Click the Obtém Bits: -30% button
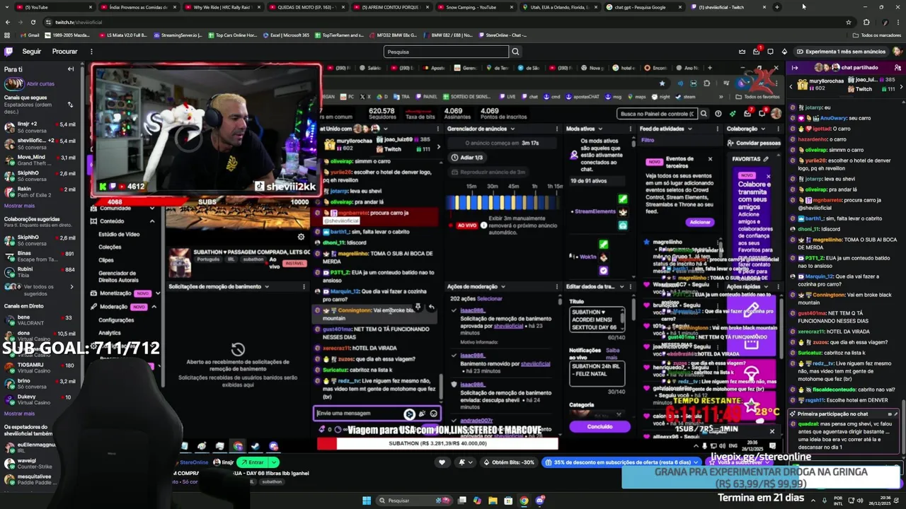This screenshot has width=906, height=509. [x=508, y=462]
